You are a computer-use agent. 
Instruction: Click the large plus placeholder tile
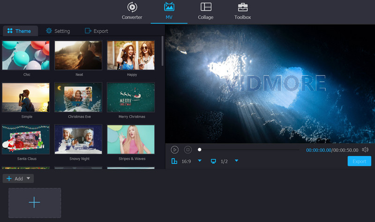[x=35, y=202]
